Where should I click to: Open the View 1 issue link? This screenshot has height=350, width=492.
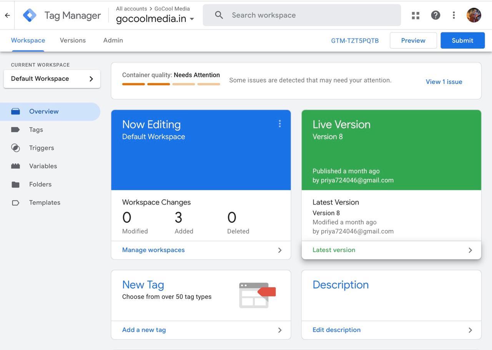point(444,82)
